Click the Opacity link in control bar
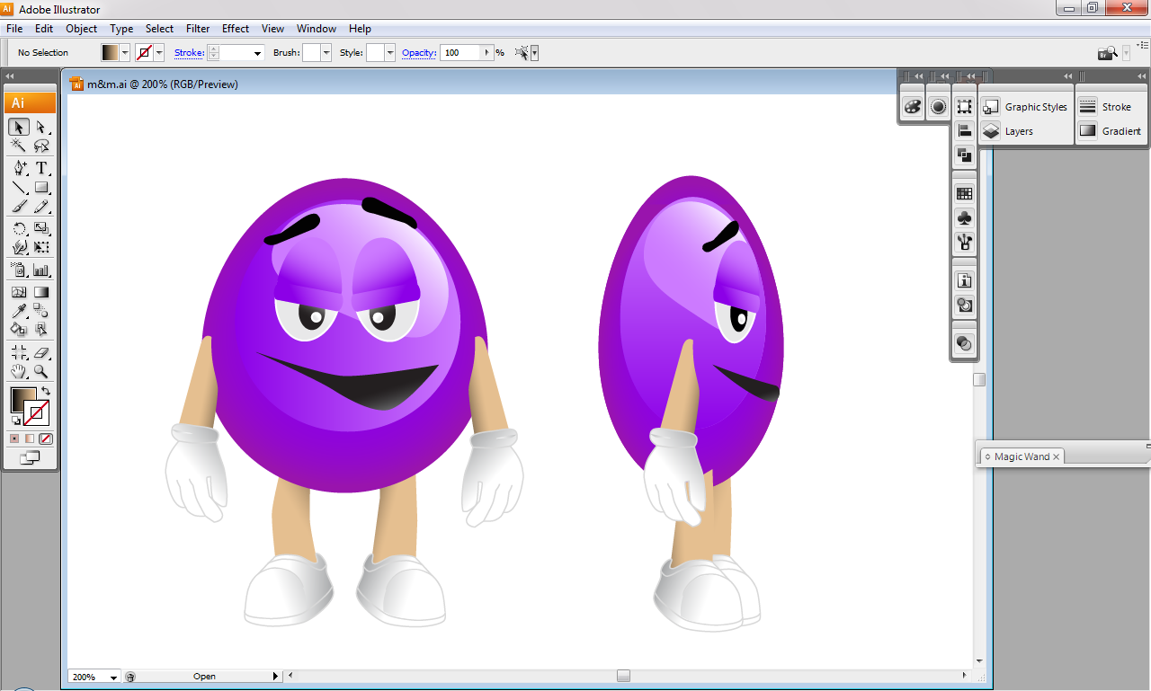This screenshot has width=1151, height=691. (418, 53)
